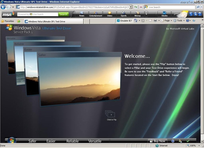
Task: Open Entertainment on the MSN toolbar
Action: coord(96,14)
